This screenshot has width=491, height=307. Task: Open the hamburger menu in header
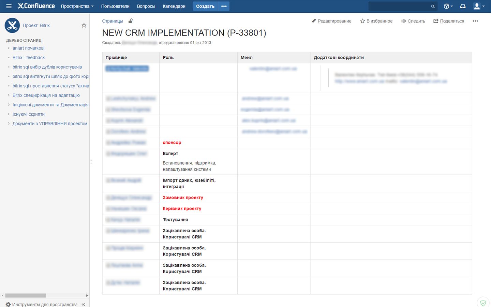tap(9, 6)
